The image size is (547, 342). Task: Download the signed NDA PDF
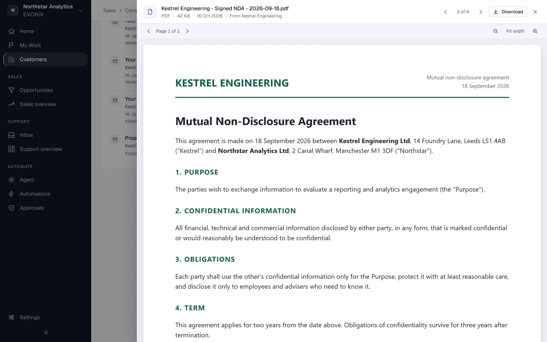(508, 12)
